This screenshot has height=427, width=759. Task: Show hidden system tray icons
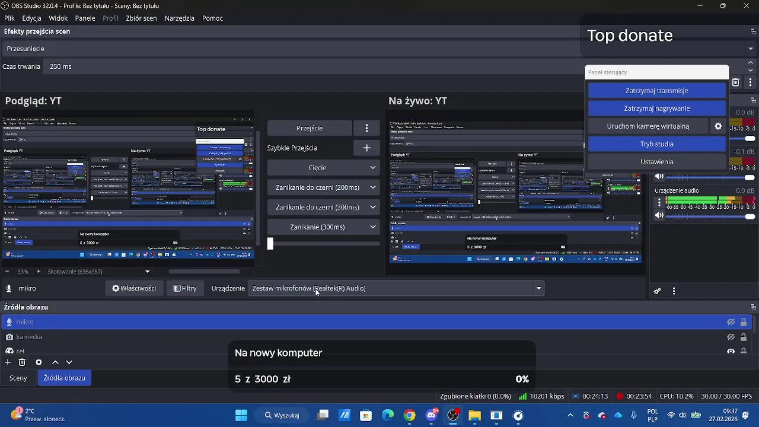tap(570, 415)
